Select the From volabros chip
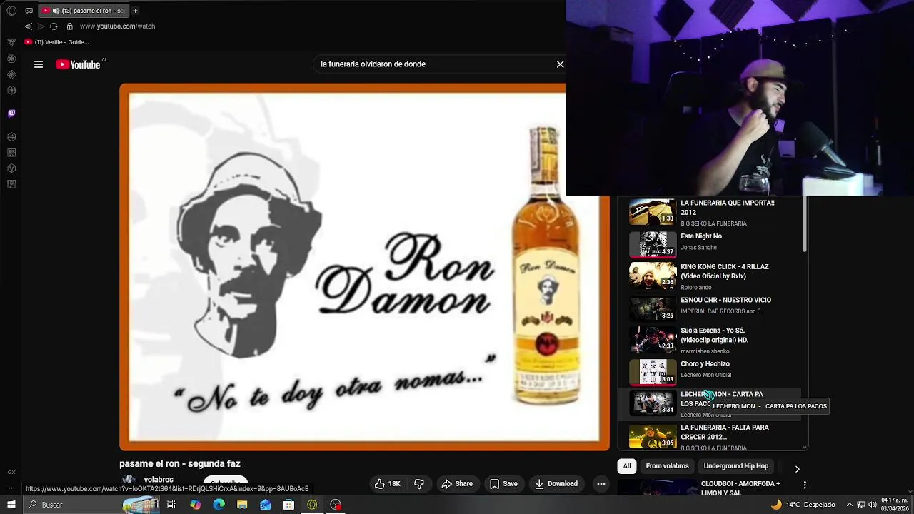The height and width of the screenshot is (514, 914). (x=667, y=466)
